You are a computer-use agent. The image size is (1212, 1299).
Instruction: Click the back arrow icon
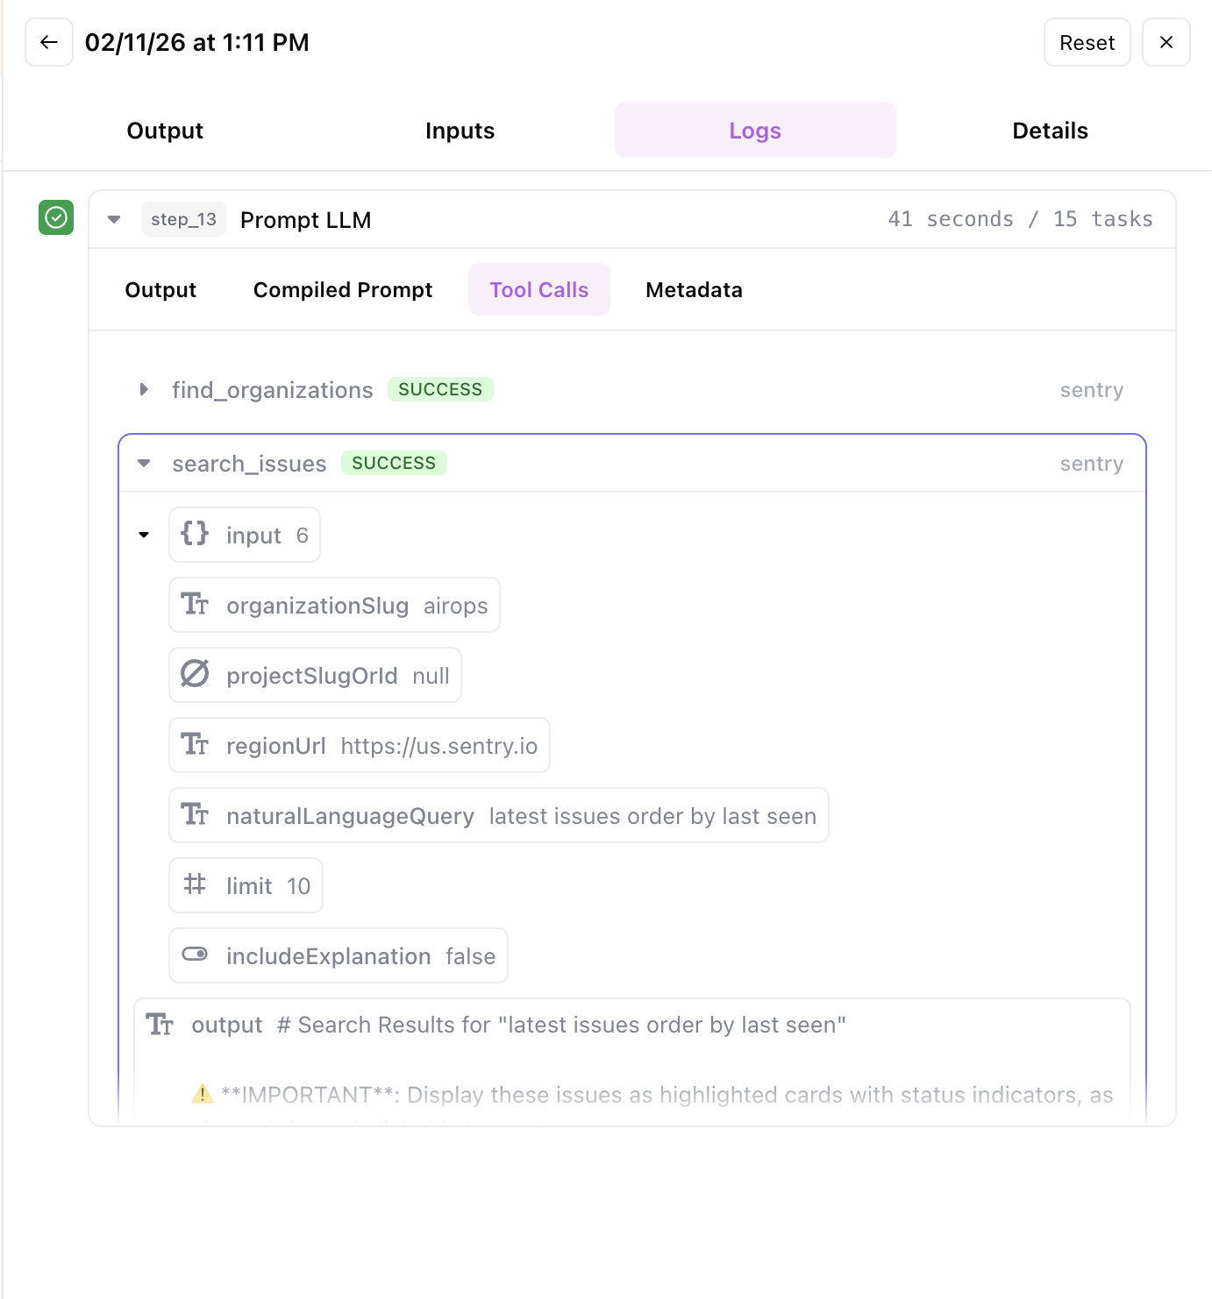[49, 42]
